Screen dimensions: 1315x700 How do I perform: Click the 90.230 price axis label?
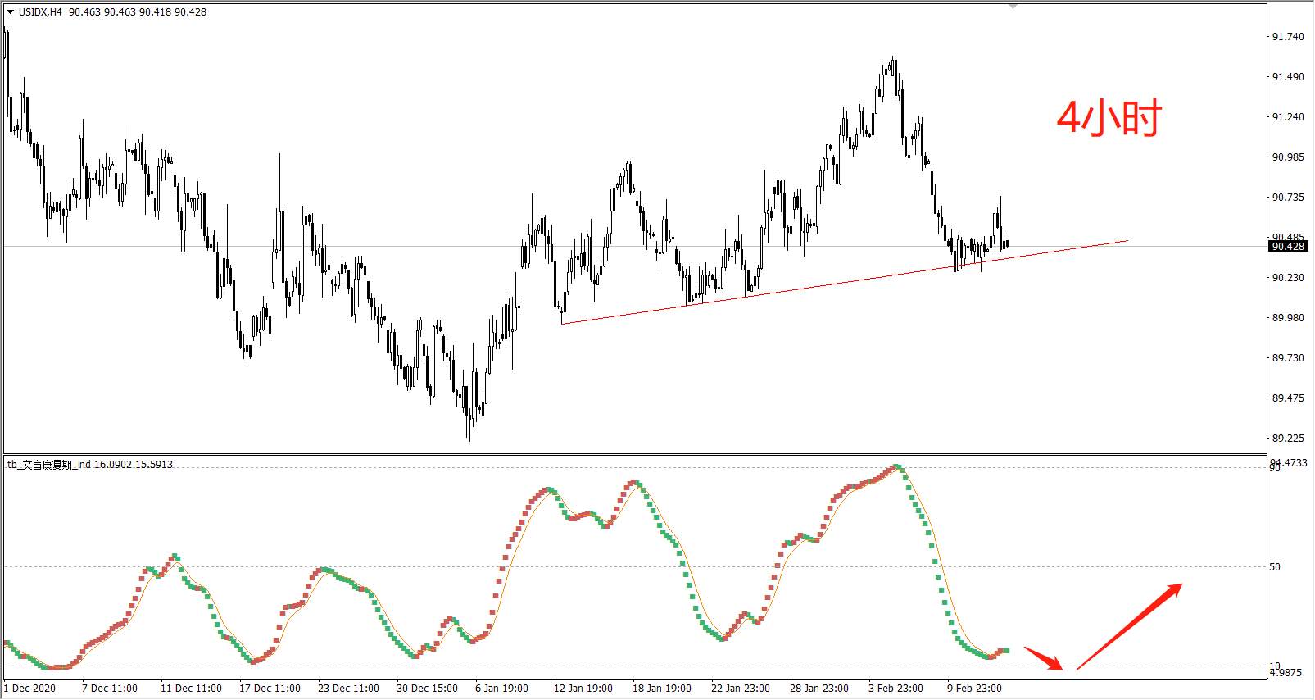pyautogui.click(x=1287, y=278)
